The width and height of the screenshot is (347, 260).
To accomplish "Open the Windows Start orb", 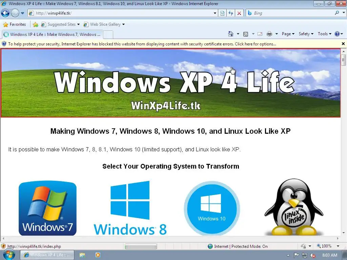I will (x=9, y=255).
